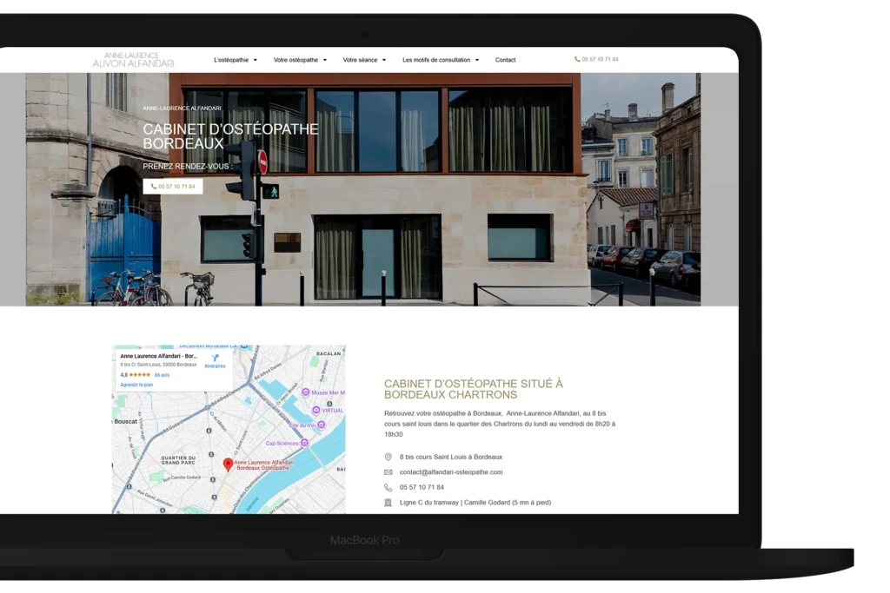
Task: Click the star rating in the map card
Action: 140,375
